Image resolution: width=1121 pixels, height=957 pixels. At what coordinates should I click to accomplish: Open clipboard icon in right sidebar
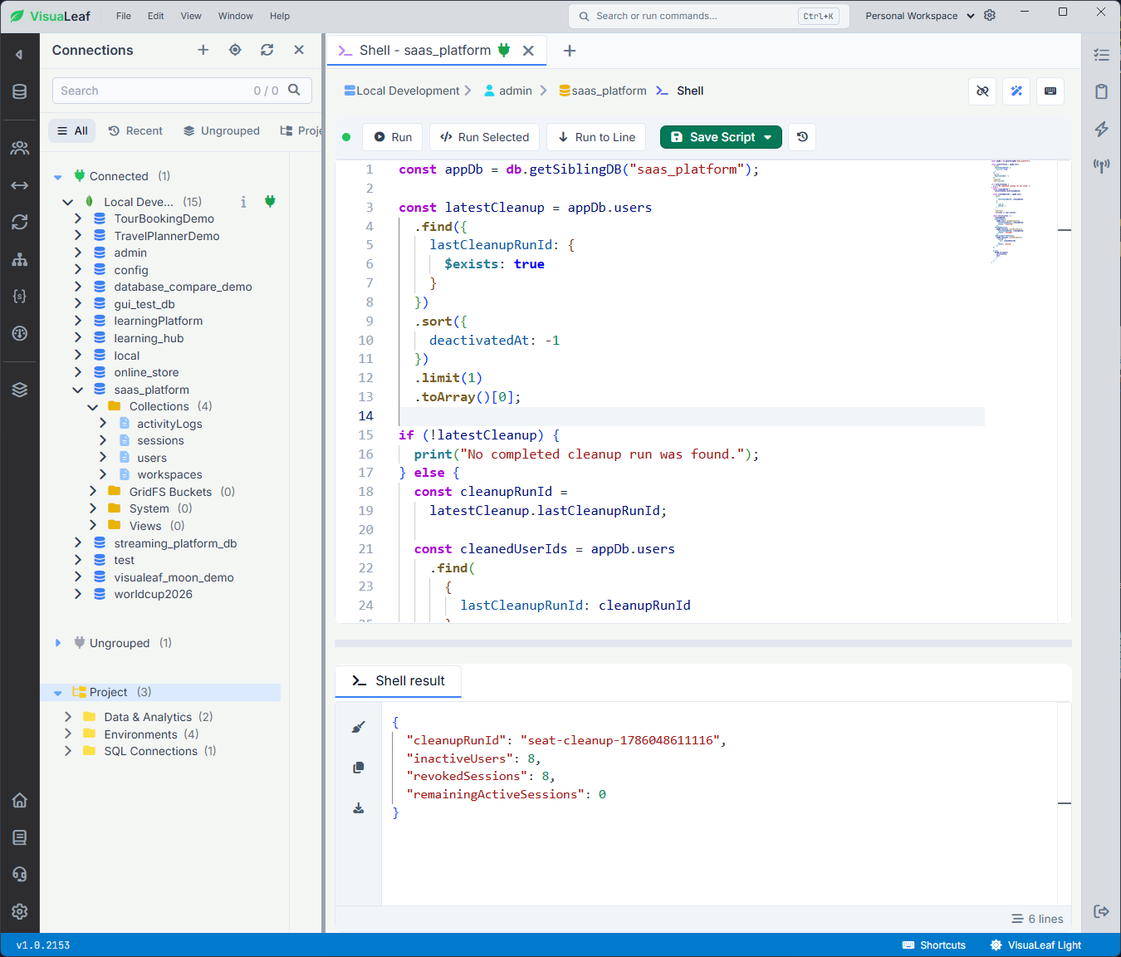(1101, 91)
